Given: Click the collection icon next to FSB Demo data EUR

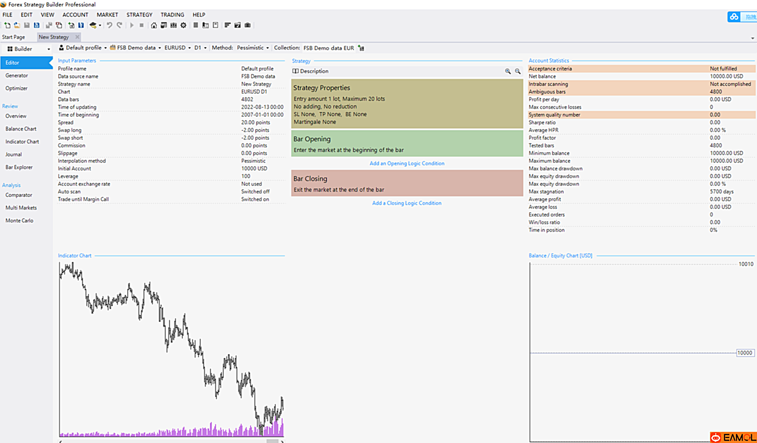Looking at the screenshot, I should (x=361, y=48).
